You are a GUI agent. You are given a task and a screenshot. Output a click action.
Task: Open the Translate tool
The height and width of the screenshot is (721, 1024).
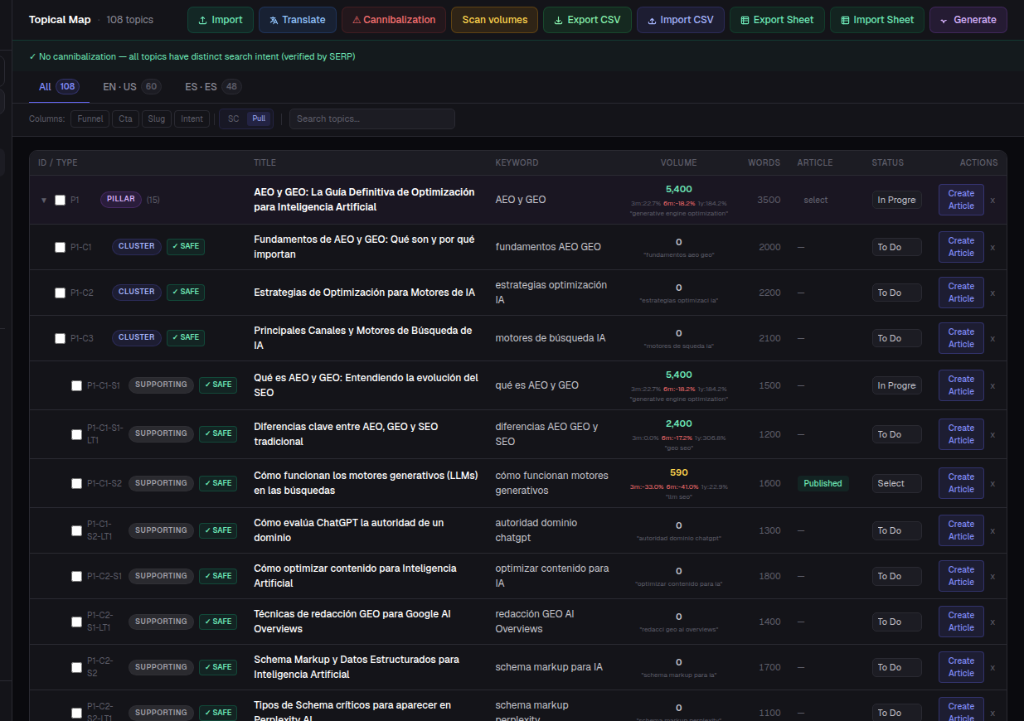[x=298, y=20]
